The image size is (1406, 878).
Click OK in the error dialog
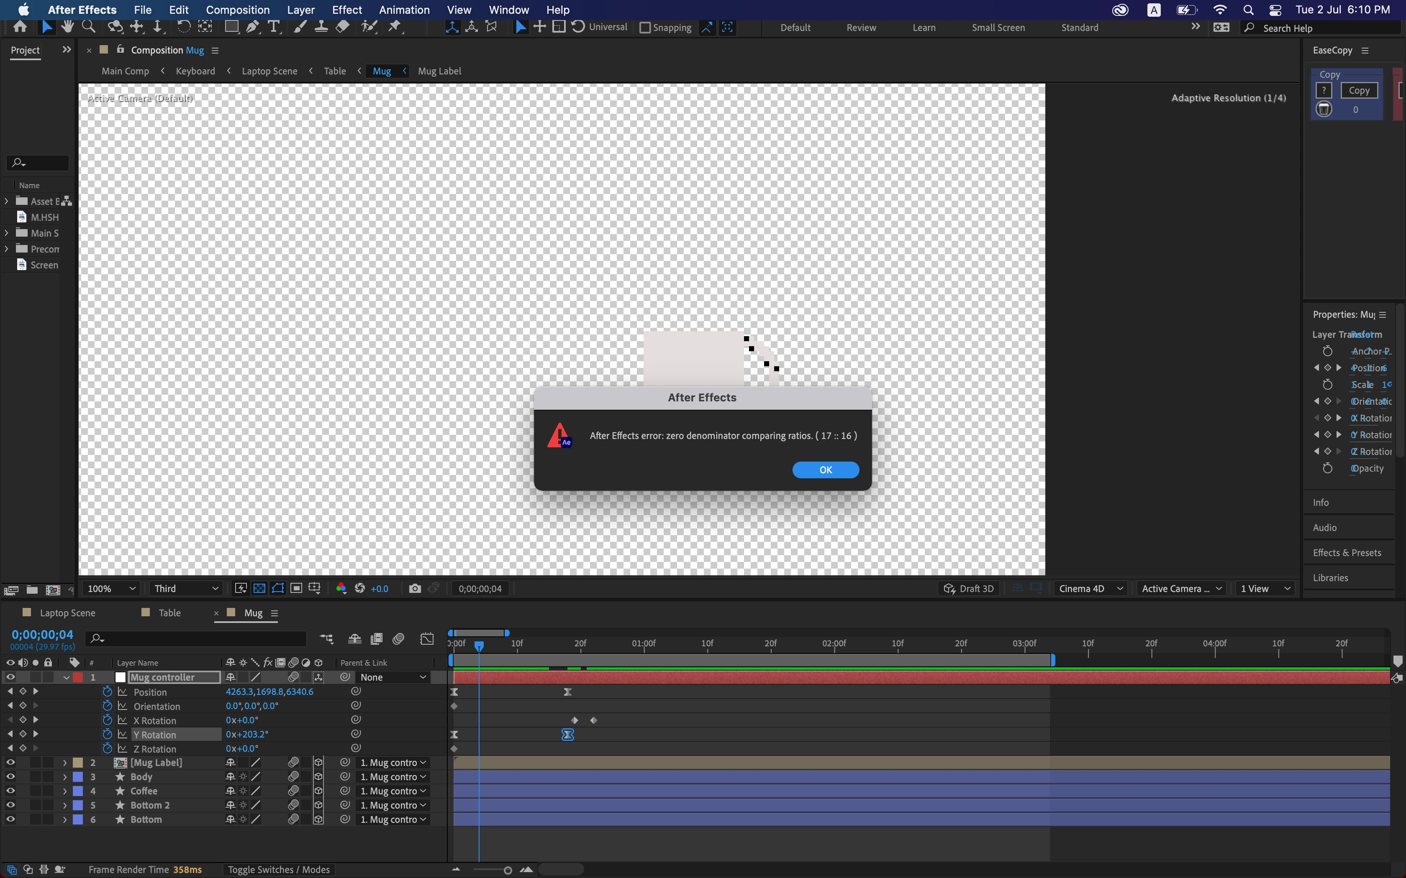(825, 470)
